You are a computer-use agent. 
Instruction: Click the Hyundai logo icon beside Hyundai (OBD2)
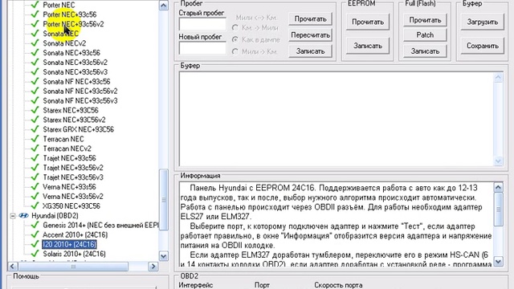[x=23, y=216]
